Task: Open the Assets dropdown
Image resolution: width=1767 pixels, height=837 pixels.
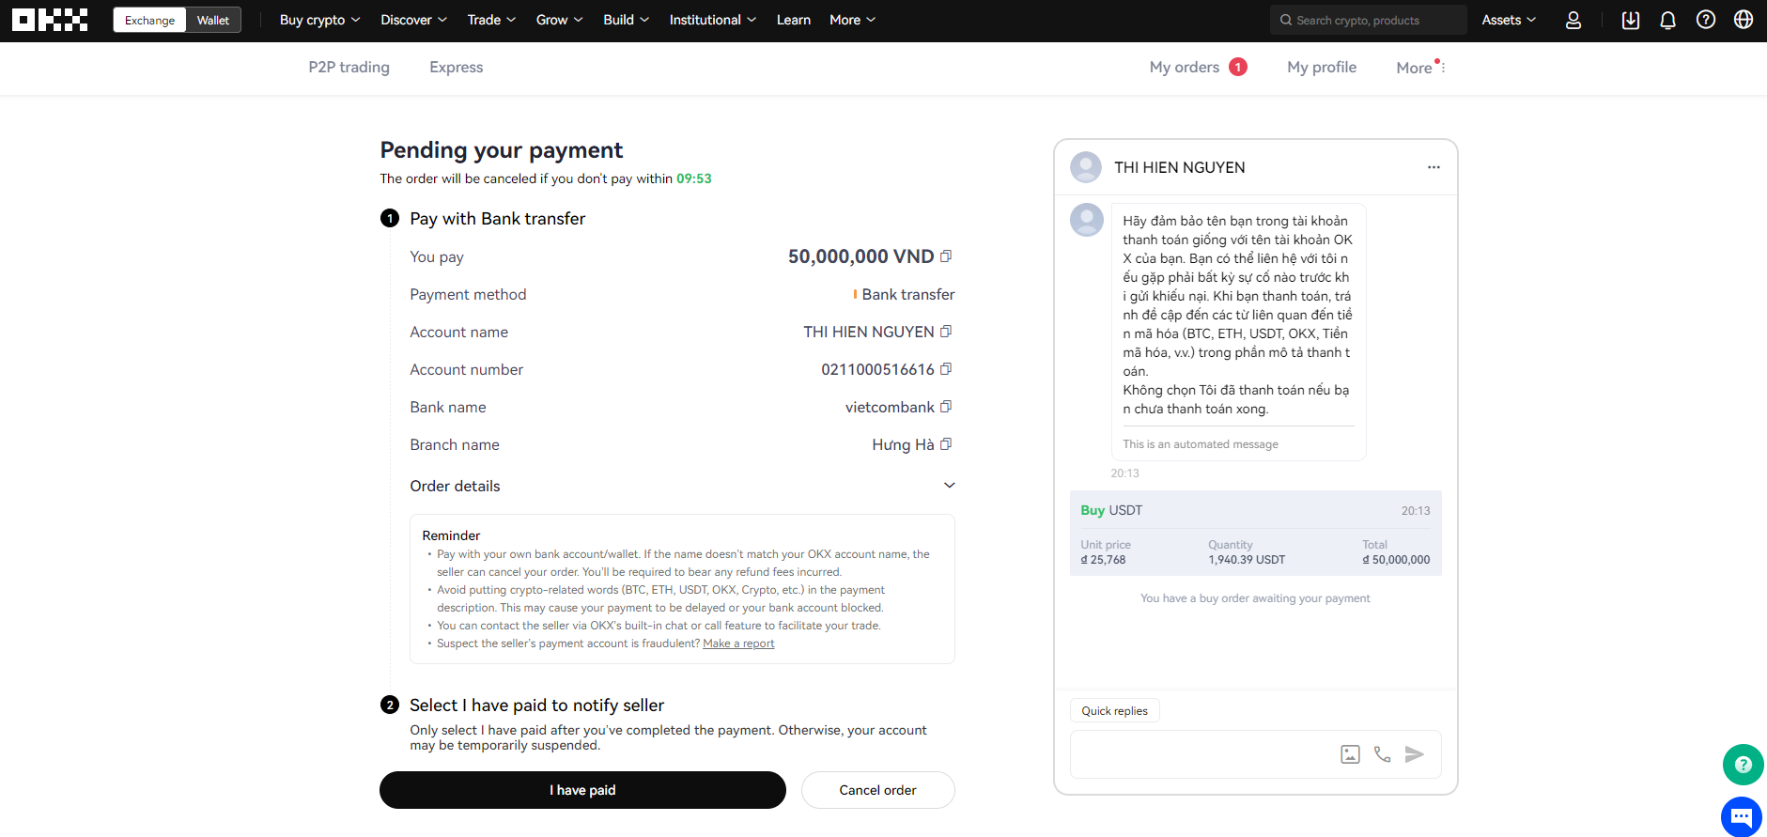Action: click(x=1509, y=20)
